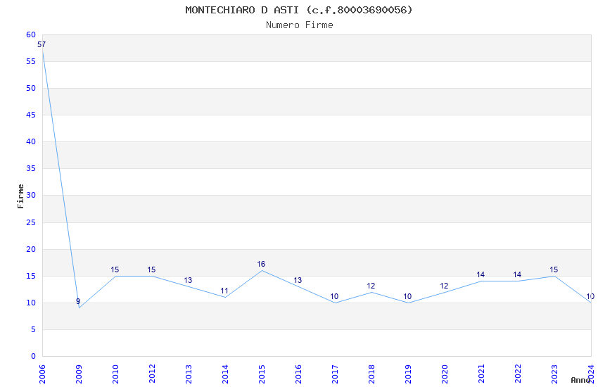Select the data label 9 for 2009

pyautogui.click(x=78, y=301)
